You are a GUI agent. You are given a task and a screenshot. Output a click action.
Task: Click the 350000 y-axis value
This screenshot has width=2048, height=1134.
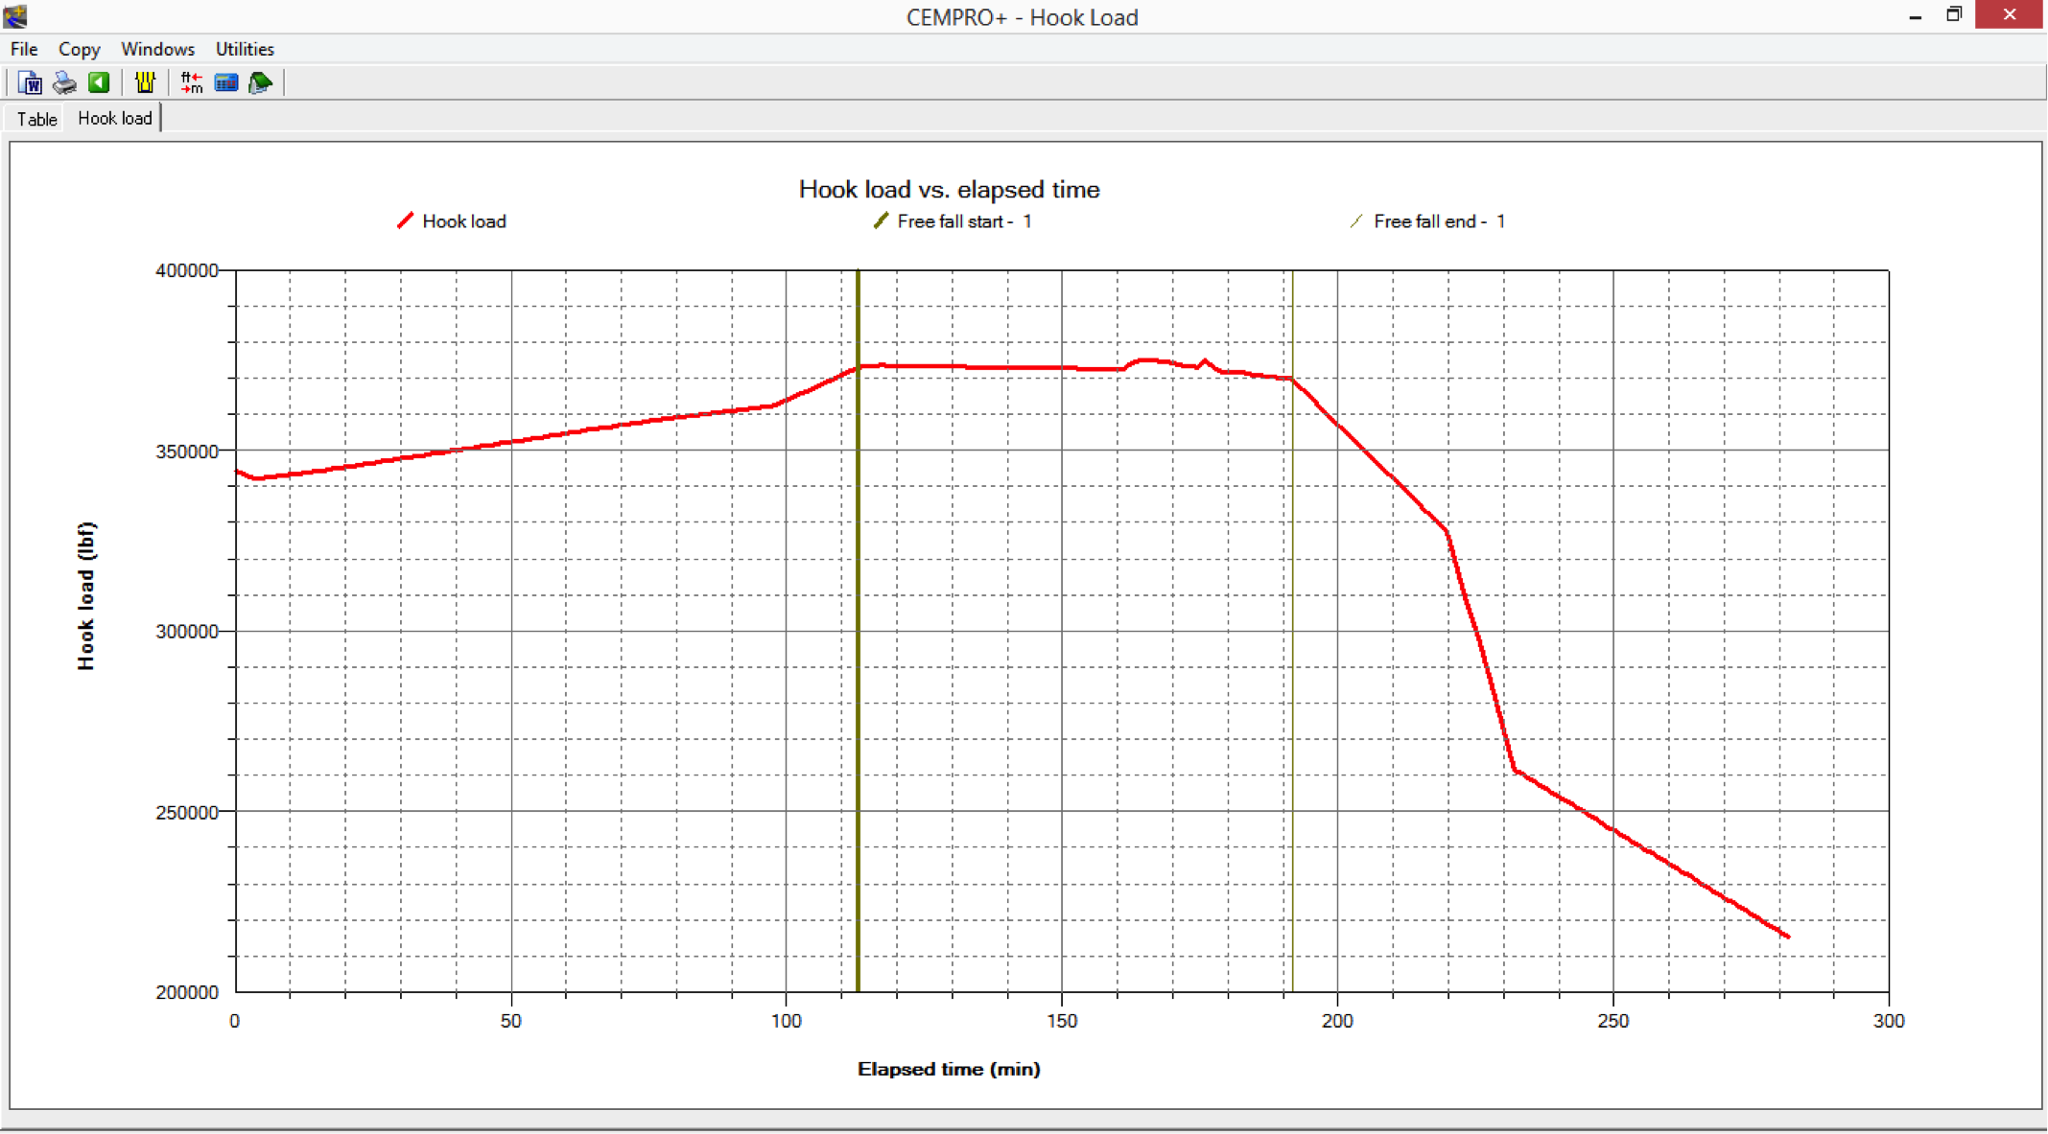187,451
